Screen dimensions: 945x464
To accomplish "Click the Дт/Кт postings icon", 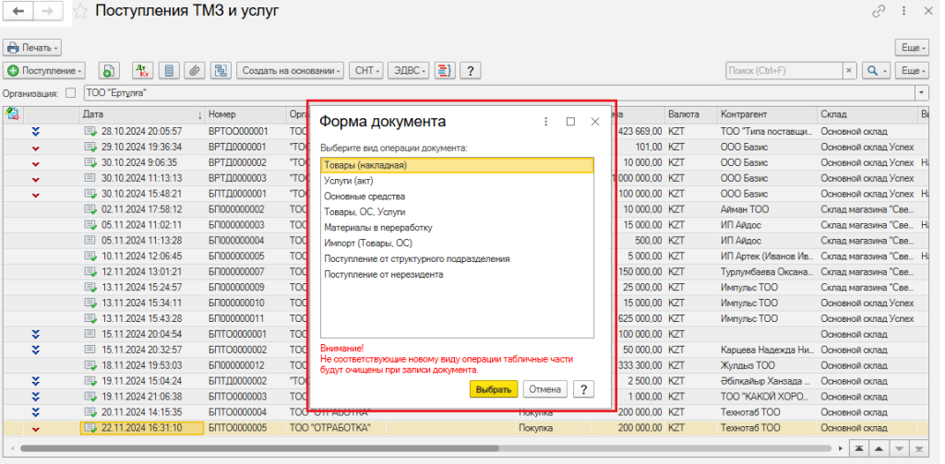I will point(142,70).
